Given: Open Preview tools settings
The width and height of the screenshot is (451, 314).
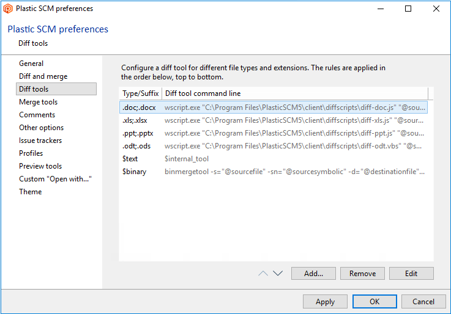Looking at the screenshot, I should tap(40, 166).
